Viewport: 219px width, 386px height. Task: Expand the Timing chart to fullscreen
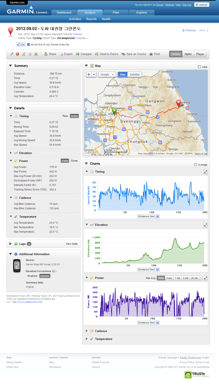[206, 172]
